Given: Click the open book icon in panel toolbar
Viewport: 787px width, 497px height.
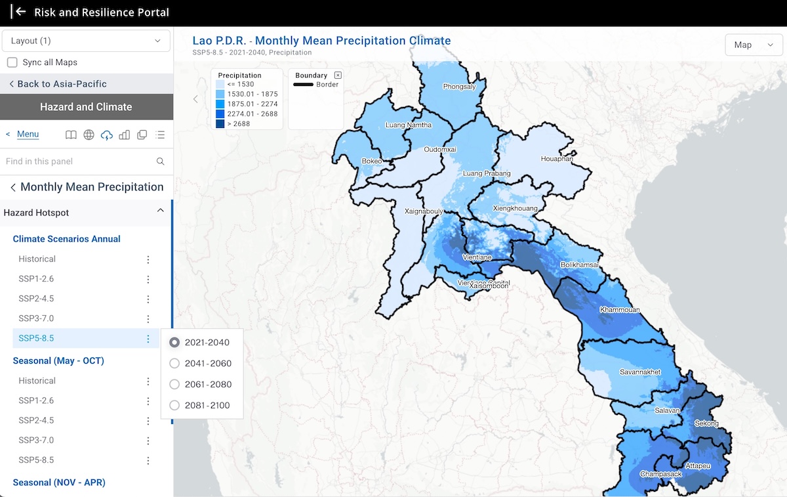Looking at the screenshot, I should [x=71, y=135].
